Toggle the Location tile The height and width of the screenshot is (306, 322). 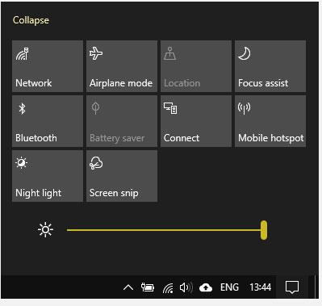pos(196,66)
